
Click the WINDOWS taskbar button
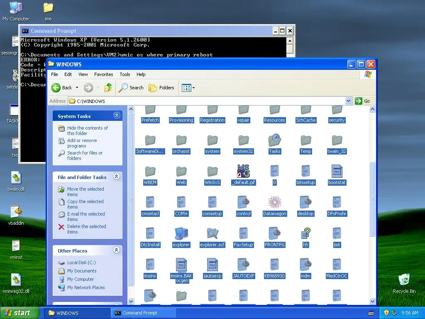pyautogui.click(x=78, y=313)
